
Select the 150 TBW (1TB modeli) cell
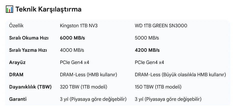click(x=158, y=87)
